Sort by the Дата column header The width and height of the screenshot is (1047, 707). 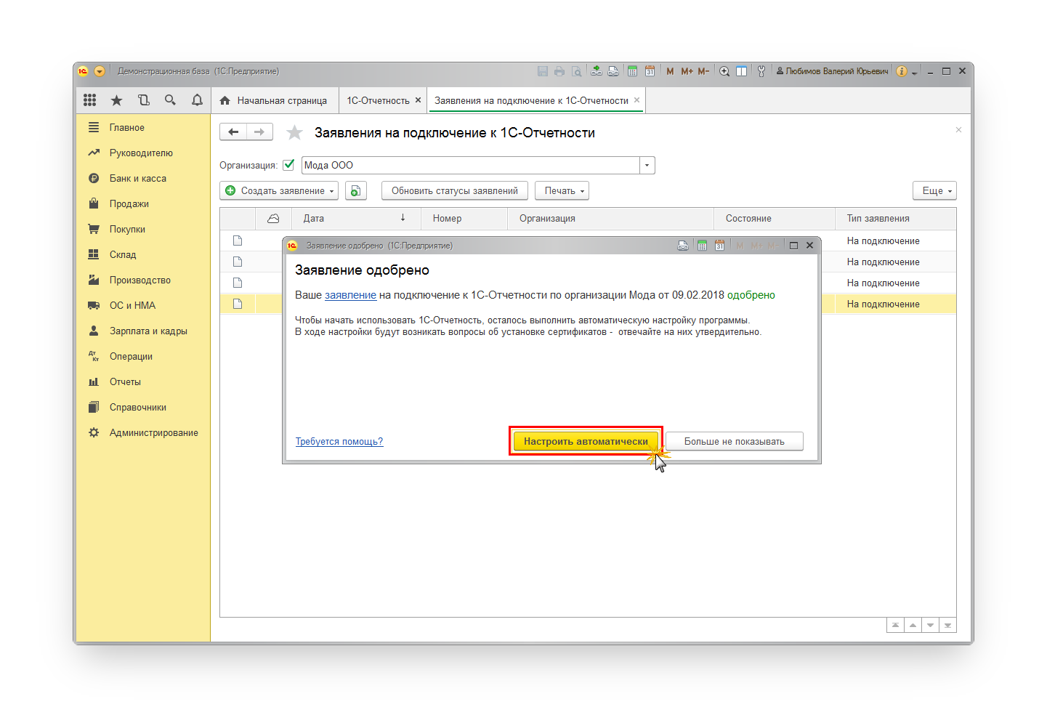coord(356,218)
